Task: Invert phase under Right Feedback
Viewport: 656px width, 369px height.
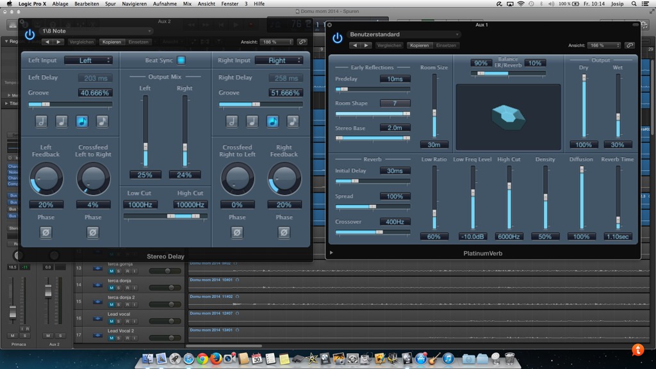Action: pos(284,232)
